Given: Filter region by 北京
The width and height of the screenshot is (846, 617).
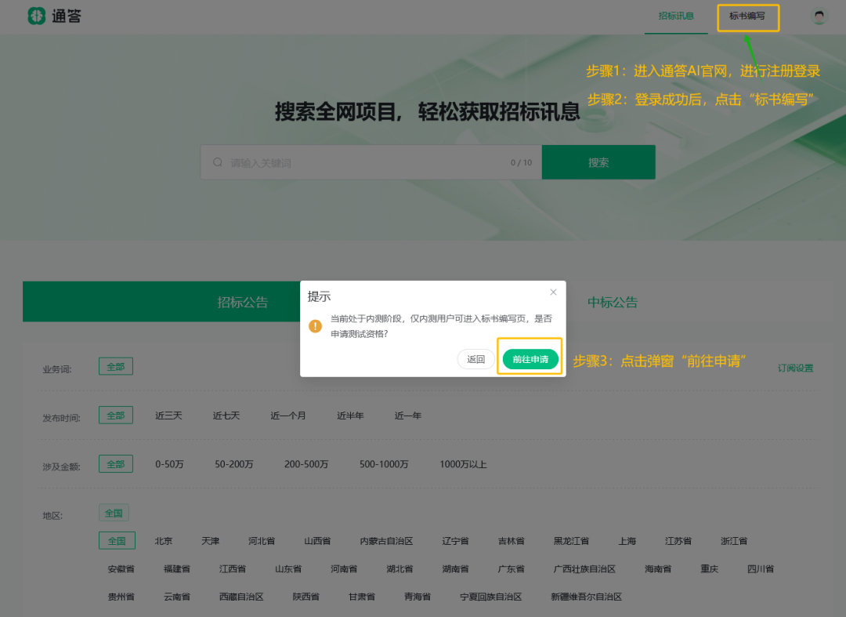Looking at the screenshot, I should [x=164, y=541].
